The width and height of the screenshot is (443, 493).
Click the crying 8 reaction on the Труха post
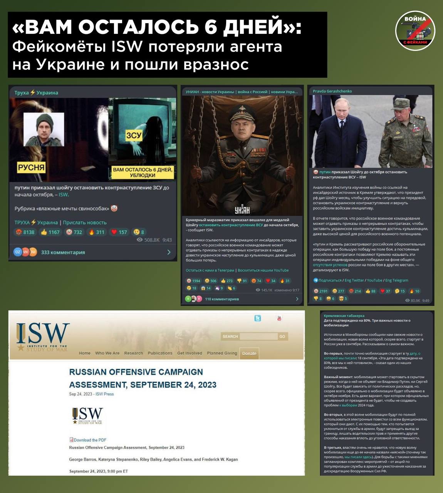pos(139,232)
